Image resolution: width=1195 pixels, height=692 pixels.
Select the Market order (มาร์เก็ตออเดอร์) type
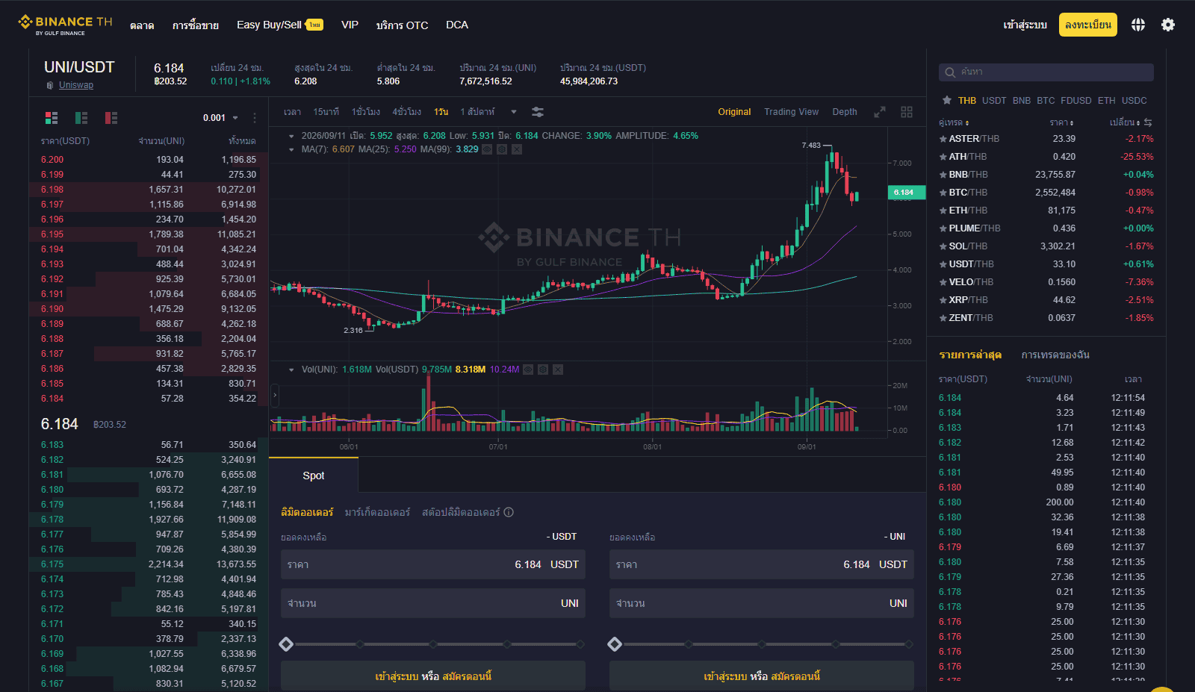[x=377, y=512]
